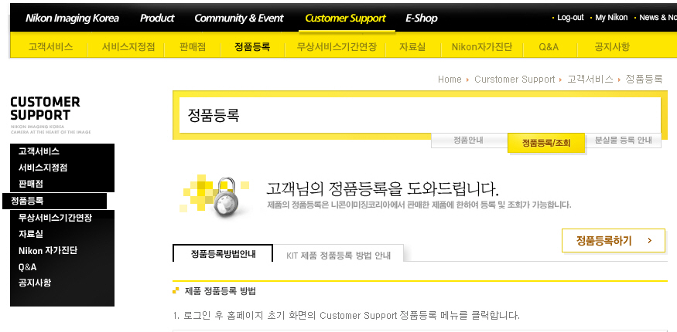Open 서비스지정점 in the left sidebar
The height and width of the screenshot is (332, 677).
pyautogui.click(x=43, y=168)
